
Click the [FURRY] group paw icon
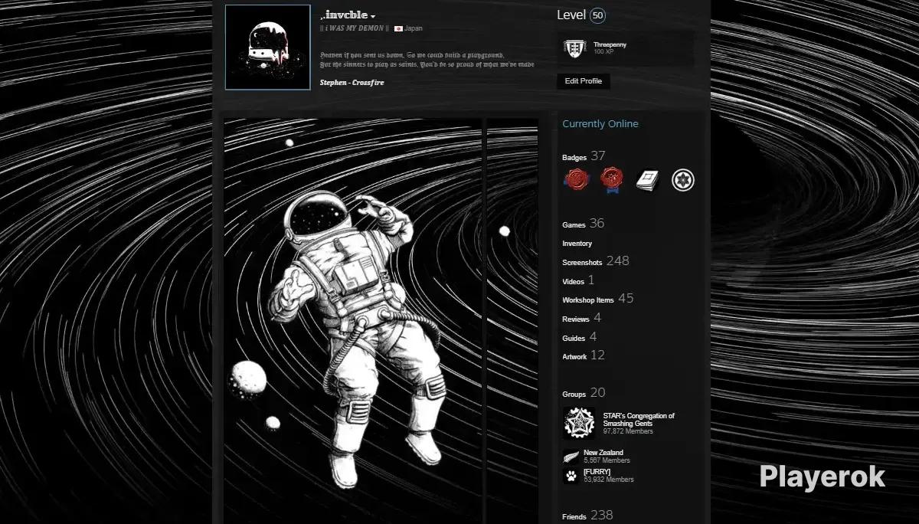coord(571,476)
